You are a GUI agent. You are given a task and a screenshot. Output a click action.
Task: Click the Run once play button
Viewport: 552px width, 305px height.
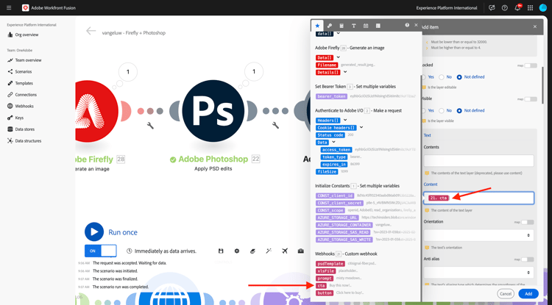[94, 232]
